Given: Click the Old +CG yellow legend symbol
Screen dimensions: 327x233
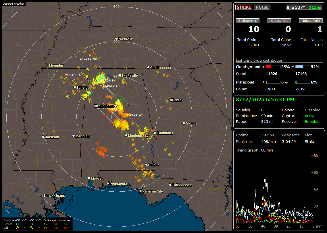Looking at the screenshot, I should [32, 228].
